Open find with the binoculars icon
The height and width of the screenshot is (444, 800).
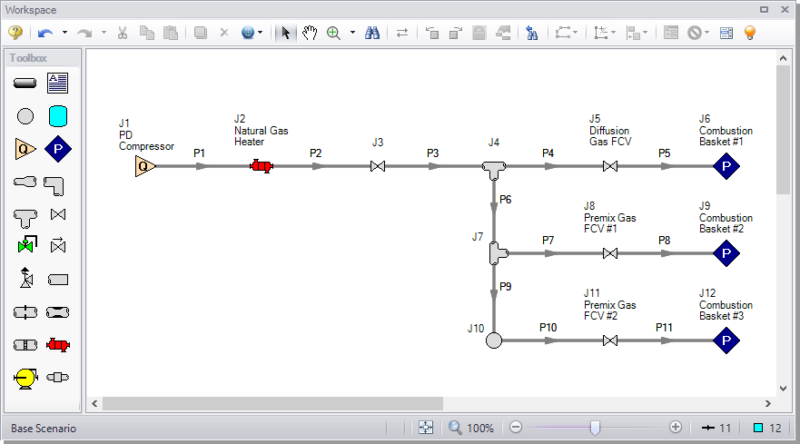pos(372,34)
